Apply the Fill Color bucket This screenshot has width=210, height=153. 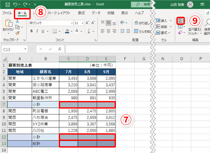coord(67,31)
